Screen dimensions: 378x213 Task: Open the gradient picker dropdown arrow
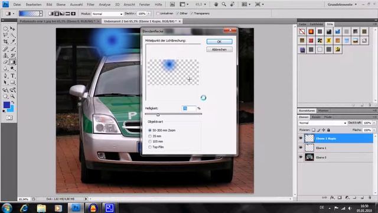click(41, 14)
